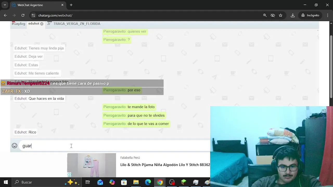Open the Minecraft block taskbar icon
The height and width of the screenshot is (187, 333).
184,182
